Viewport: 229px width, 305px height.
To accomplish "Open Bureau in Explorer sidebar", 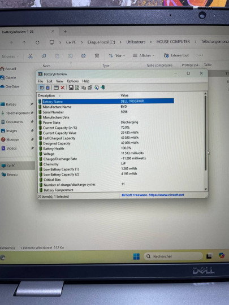I will [8, 104].
